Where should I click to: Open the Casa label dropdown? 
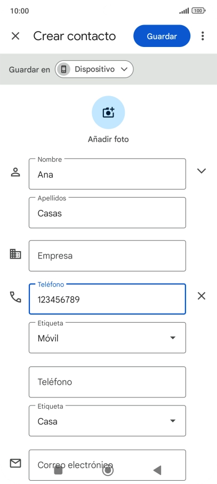pos(107,421)
